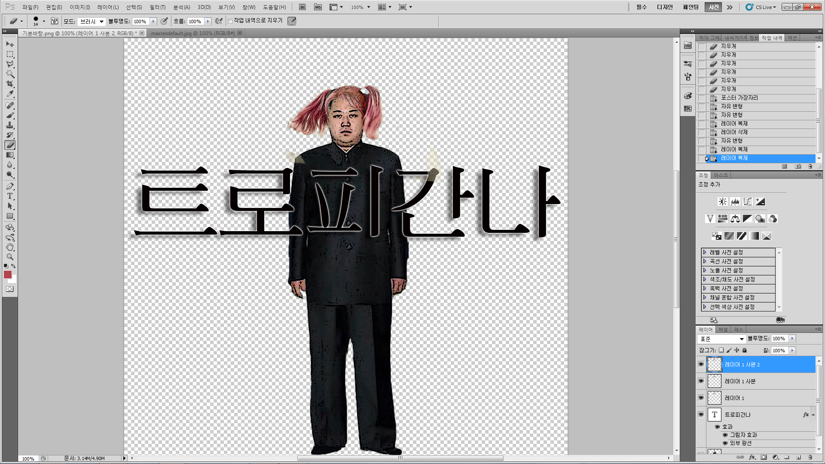Open the 필터(T) menu
825x464 pixels.
click(157, 7)
